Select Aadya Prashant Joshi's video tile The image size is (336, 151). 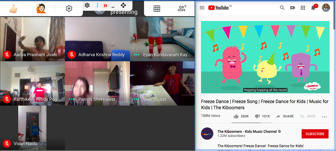[x=32, y=39]
